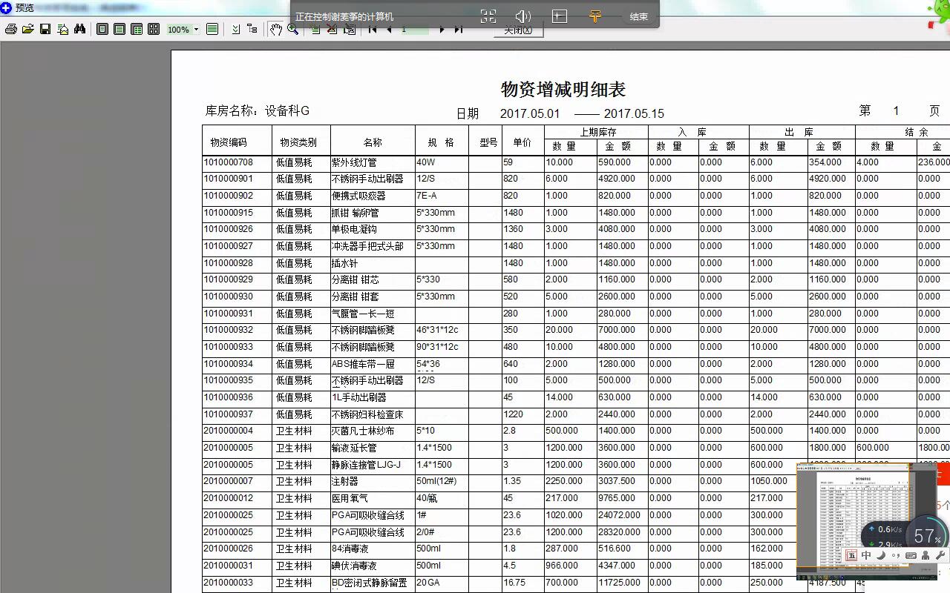Click the 物资编码 column header
The height and width of the screenshot is (593, 950).
point(229,142)
